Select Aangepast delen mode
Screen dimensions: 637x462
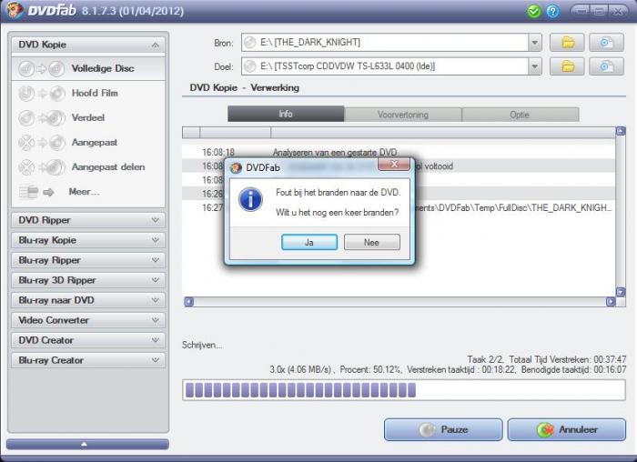[88, 166]
